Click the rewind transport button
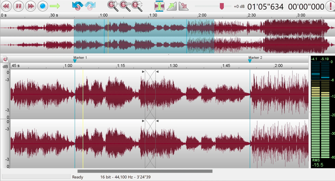This screenshot has width=335, height=181. coord(6,6)
